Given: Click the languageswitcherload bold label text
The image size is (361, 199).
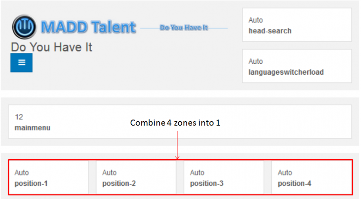Looking at the screenshot, I should (286, 72).
